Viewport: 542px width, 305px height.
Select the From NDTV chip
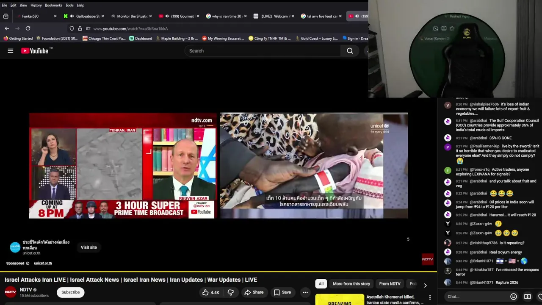[x=390, y=284]
